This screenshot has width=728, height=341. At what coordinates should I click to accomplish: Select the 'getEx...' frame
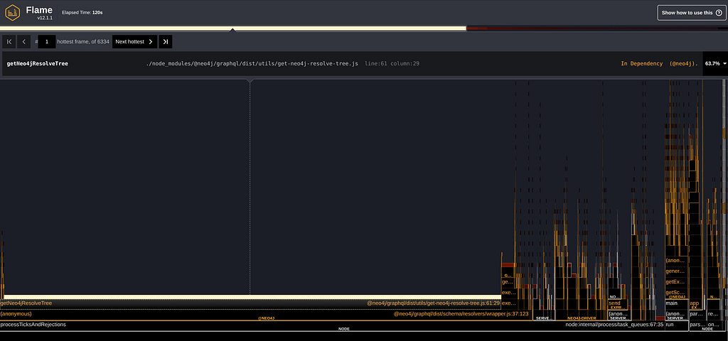[676, 282]
